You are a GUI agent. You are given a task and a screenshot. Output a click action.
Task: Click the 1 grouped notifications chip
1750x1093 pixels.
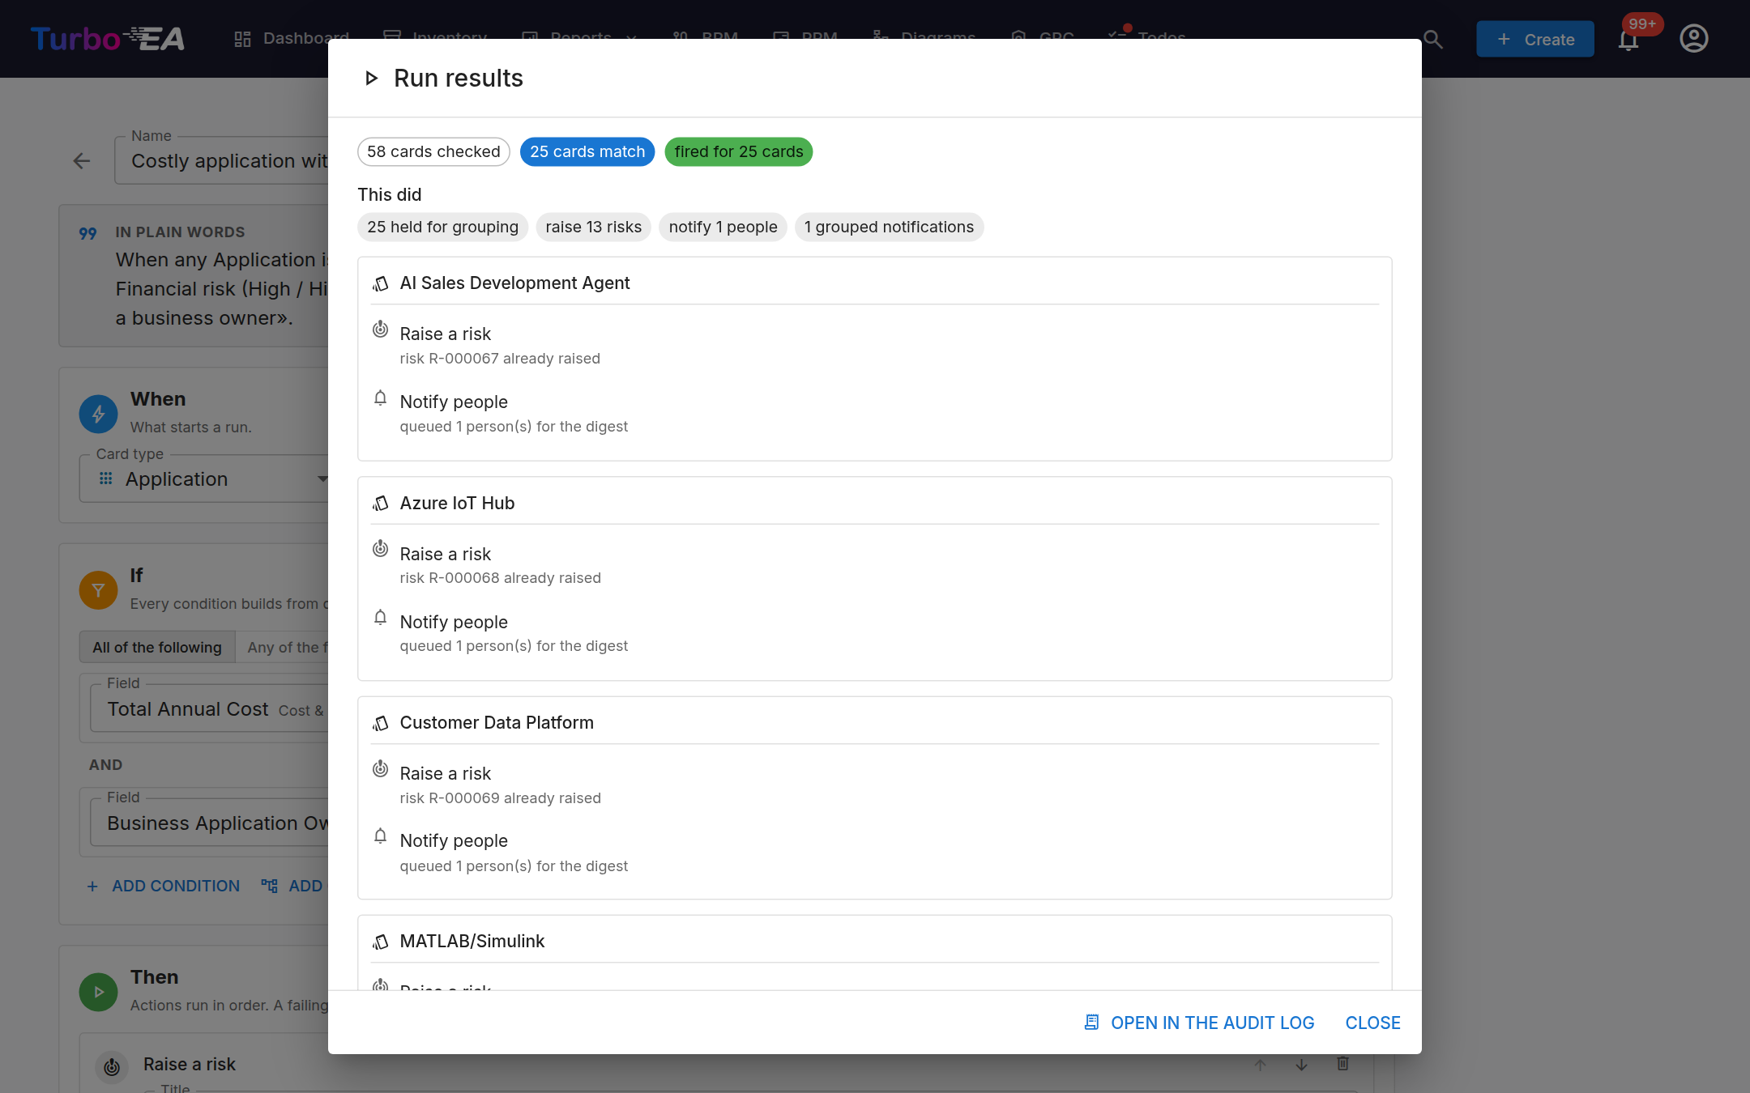point(889,228)
